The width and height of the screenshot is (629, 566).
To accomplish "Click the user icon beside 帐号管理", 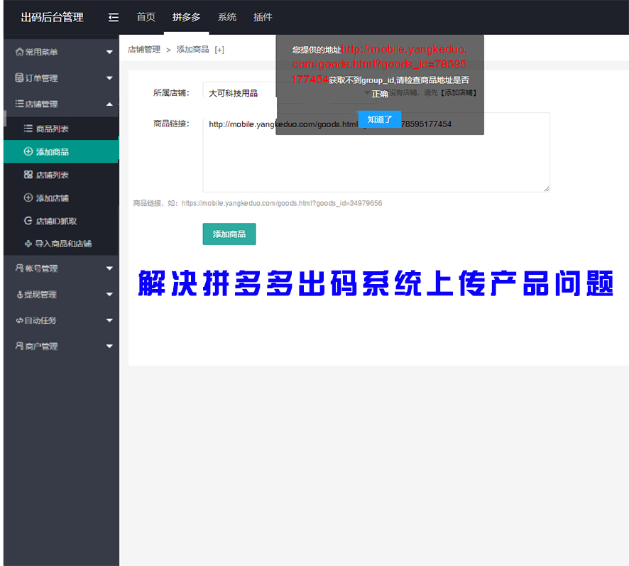I will click(x=19, y=268).
